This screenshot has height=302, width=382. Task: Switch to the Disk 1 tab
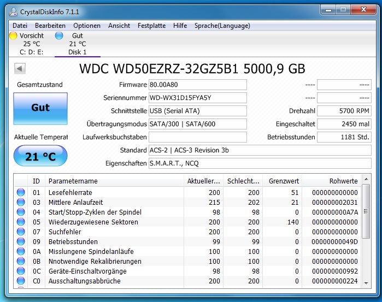(77, 44)
